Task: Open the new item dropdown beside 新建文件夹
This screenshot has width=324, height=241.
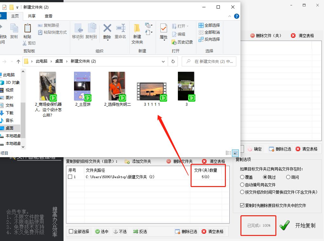Action: pyautogui.click(x=149, y=25)
